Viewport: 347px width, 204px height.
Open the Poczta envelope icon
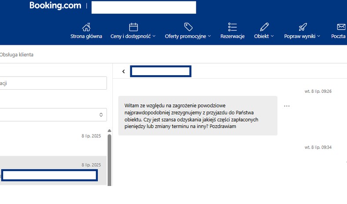coord(341,27)
